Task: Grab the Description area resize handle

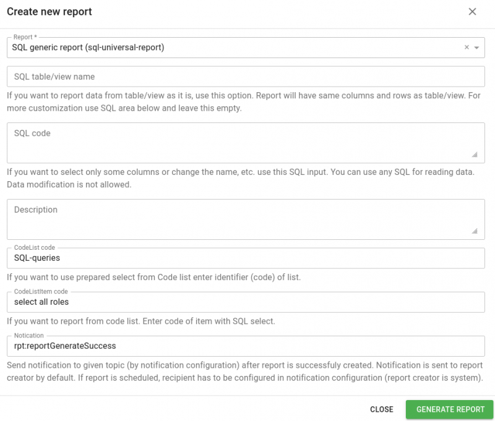Action: tap(475, 231)
